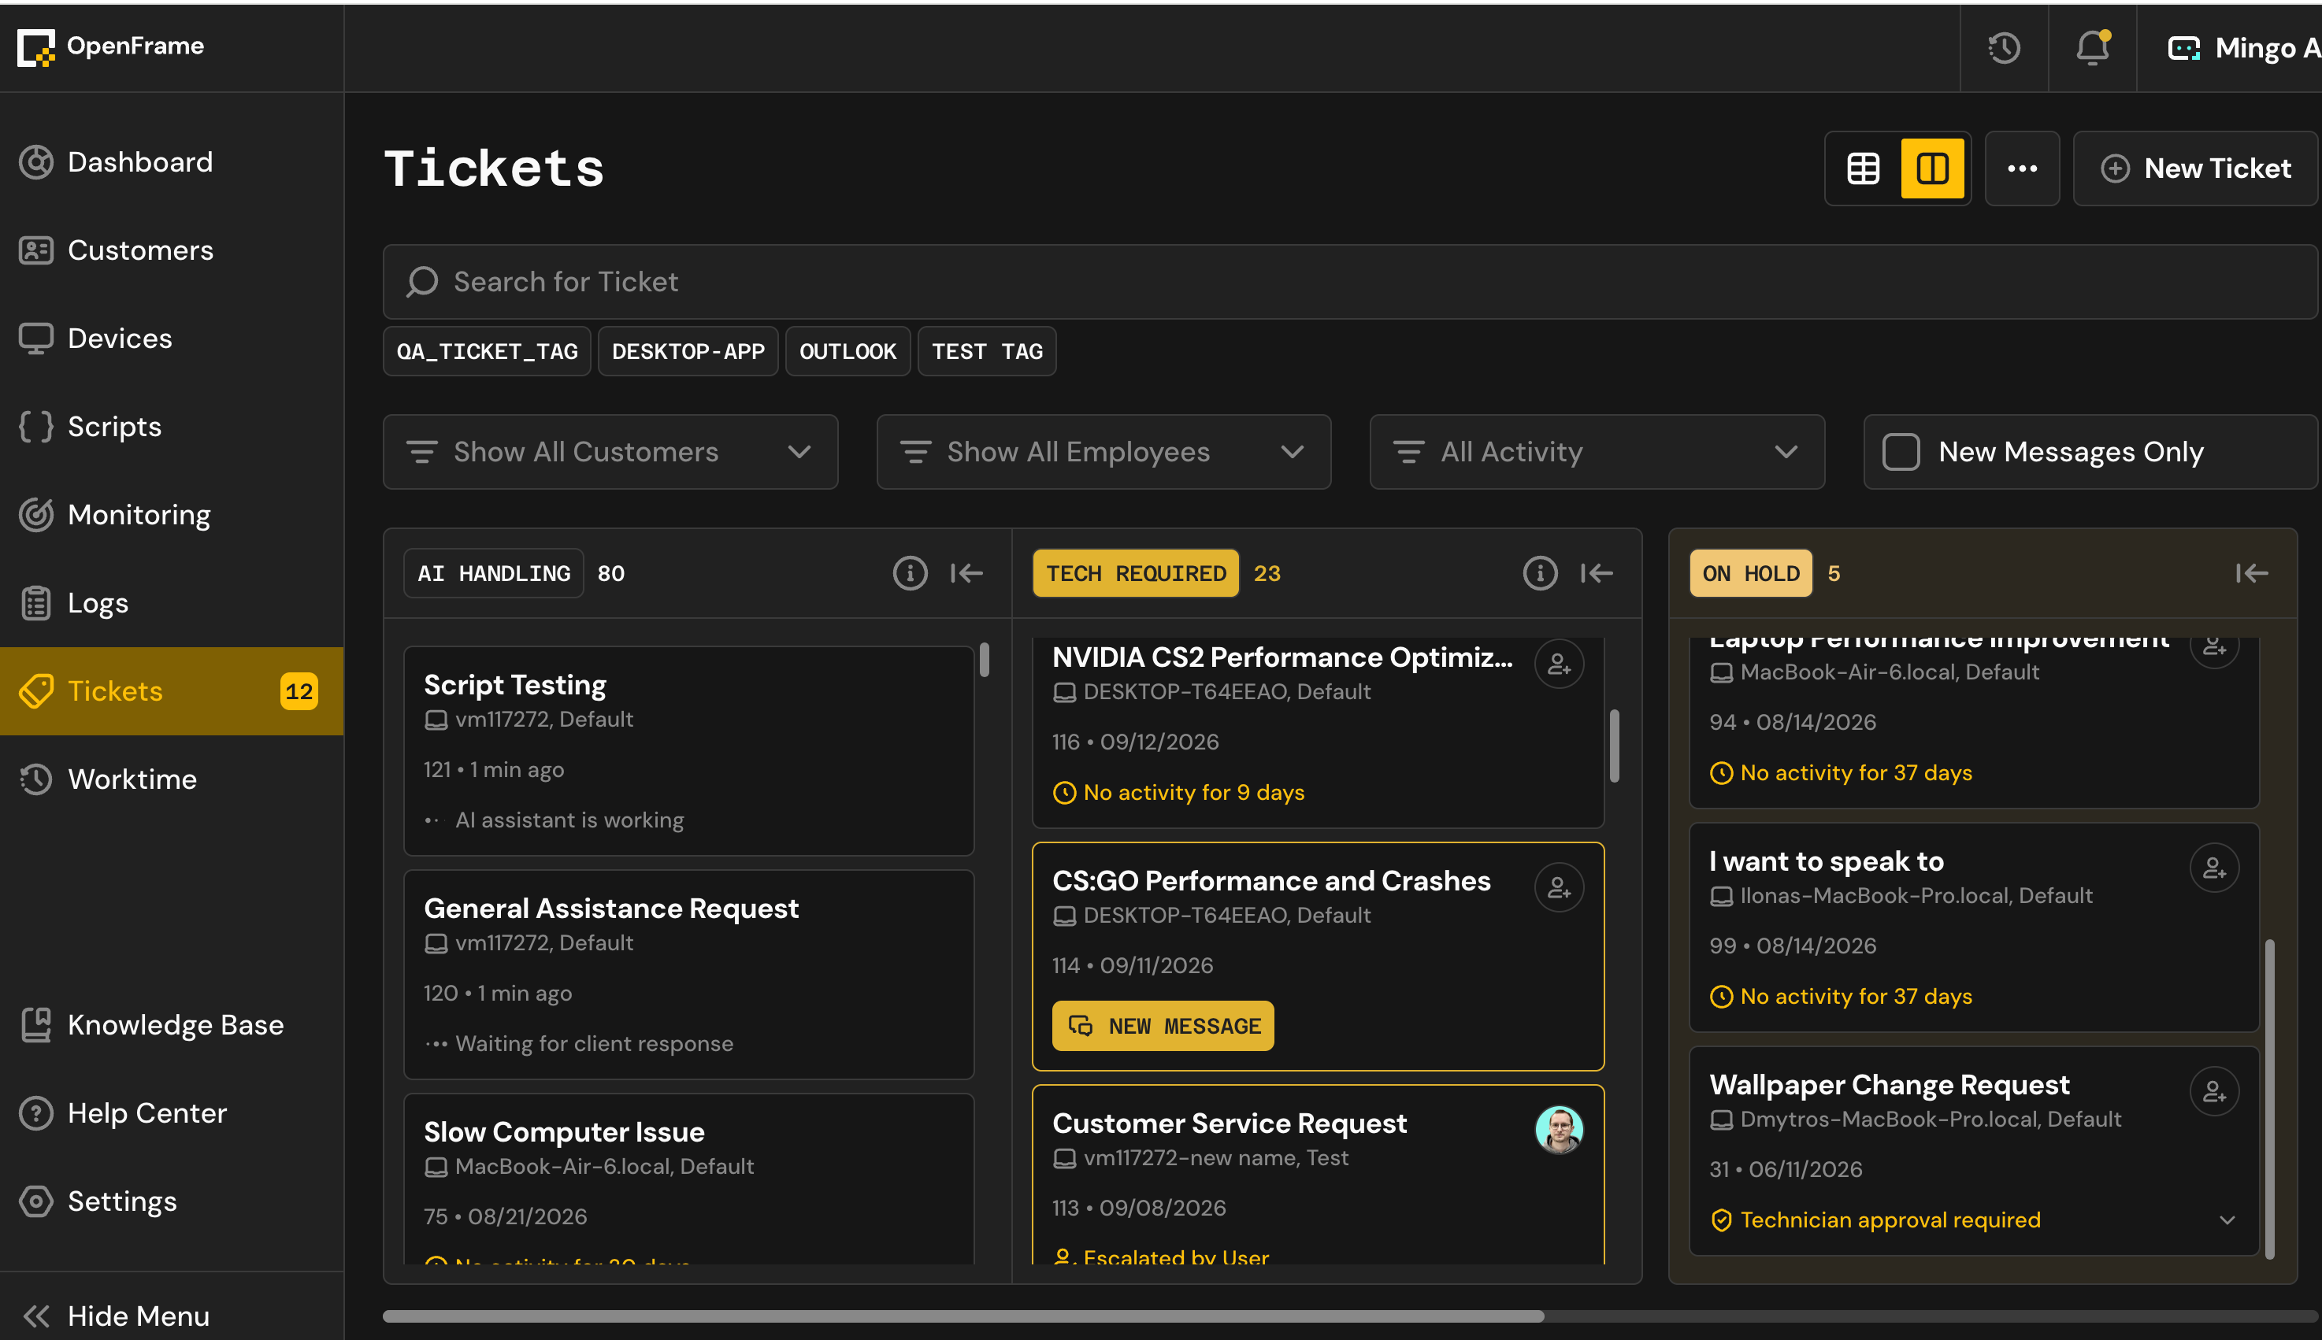Screen dimensions: 2322x1340
Task: Open the Customer Service Request ticket
Action: tap(1318, 1175)
